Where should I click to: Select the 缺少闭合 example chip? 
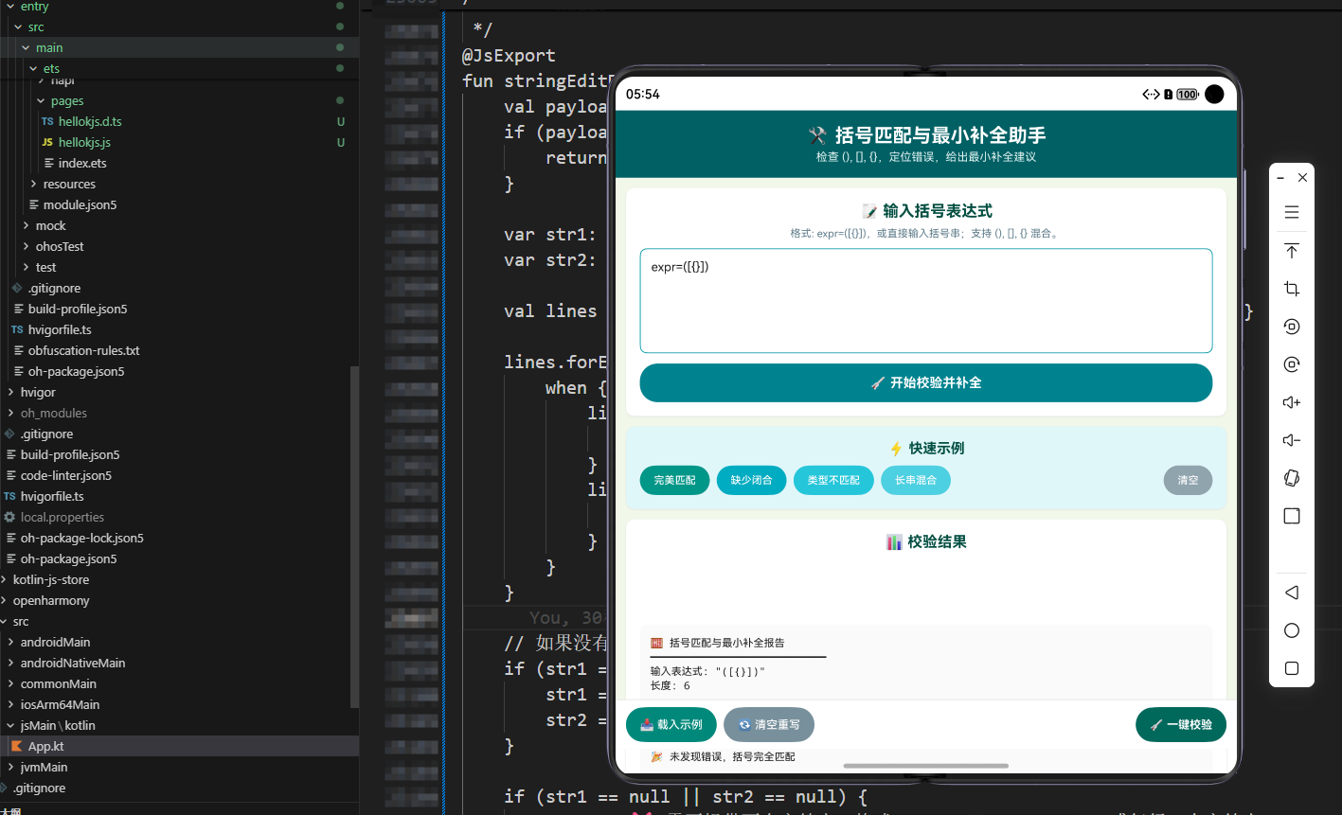[751, 480]
